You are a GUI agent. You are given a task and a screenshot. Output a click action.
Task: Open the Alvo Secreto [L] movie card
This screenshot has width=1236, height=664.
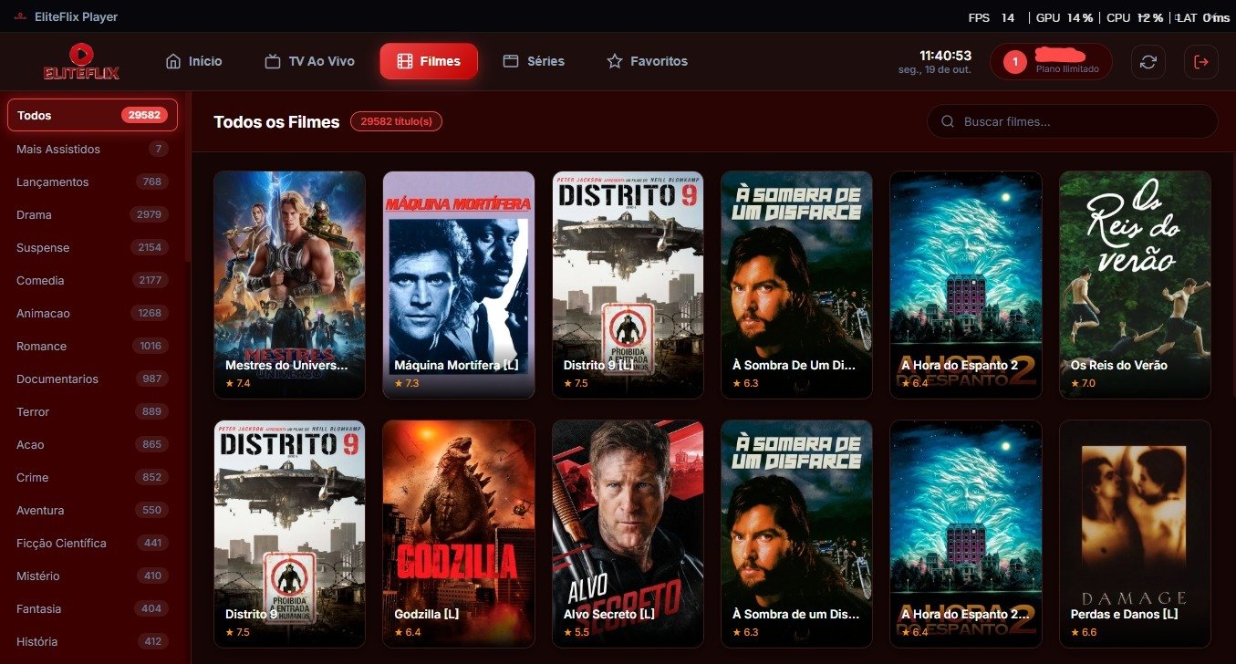(628, 534)
